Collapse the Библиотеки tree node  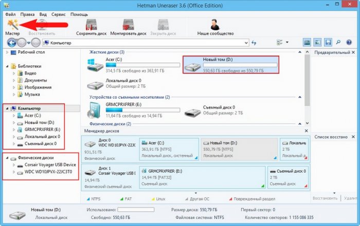click(x=7, y=66)
